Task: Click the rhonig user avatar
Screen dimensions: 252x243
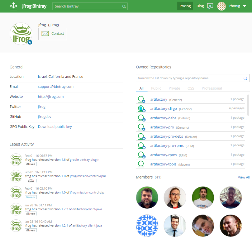Action: (x=222, y=6)
